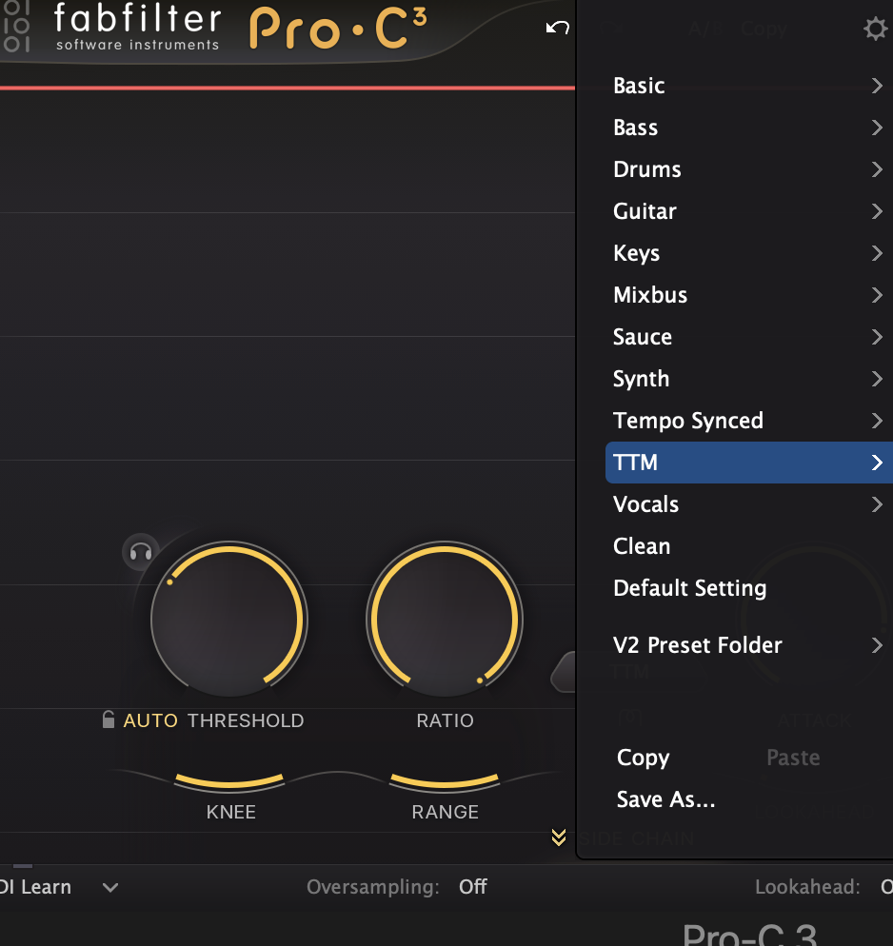This screenshot has height=946, width=893.
Task: Click the THRESHOLD label
Action: pos(246,720)
